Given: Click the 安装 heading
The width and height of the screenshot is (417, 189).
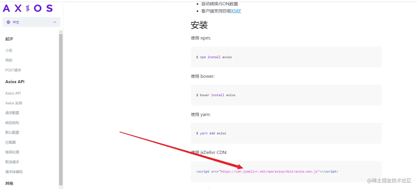Looking at the screenshot, I should coord(199,25).
